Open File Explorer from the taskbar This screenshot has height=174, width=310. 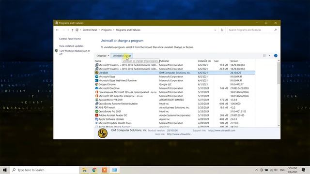(84, 170)
